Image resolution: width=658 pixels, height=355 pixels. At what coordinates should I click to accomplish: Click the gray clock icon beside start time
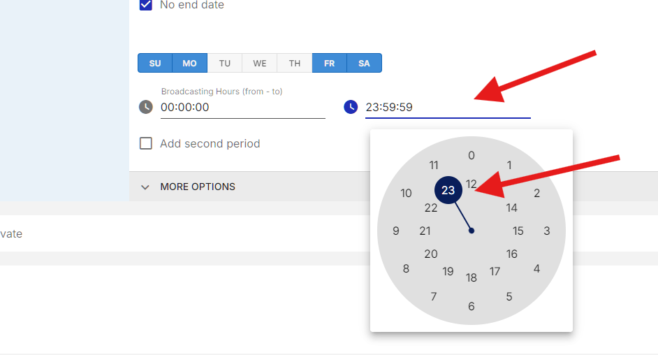(145, 107)
